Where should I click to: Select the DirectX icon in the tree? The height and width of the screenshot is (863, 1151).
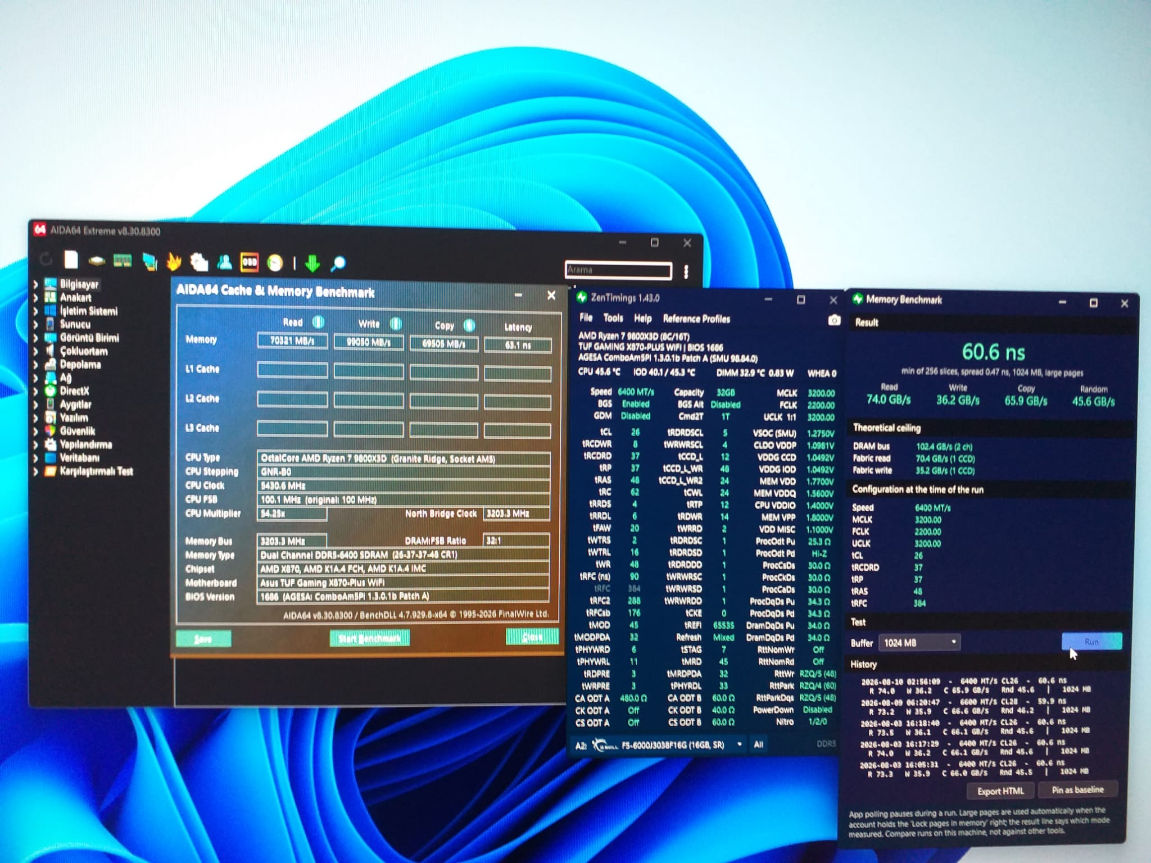tap(51, 391)
